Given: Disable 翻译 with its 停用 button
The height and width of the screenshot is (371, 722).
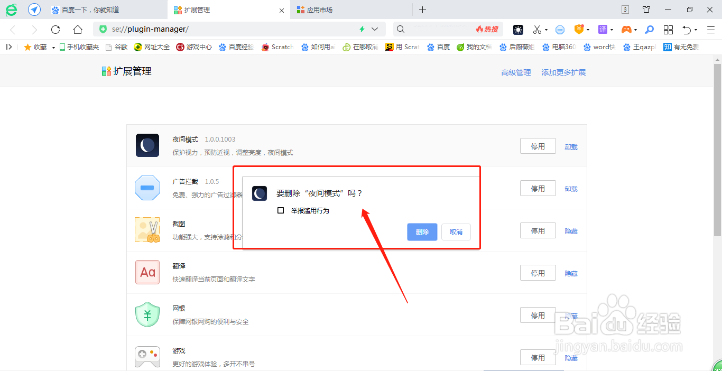Looking at the screenshot, I should pyautogui.click(x=538, y=273).
